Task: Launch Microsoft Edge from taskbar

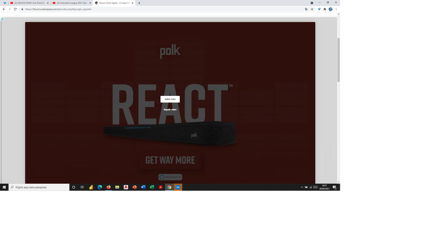Action: pyautogui.click(x=100, y=187)
